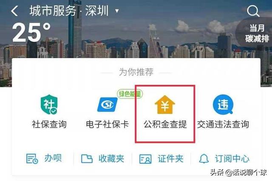
Task: Tap the 绿色能量 green badge
Action: tap(130, 94)
